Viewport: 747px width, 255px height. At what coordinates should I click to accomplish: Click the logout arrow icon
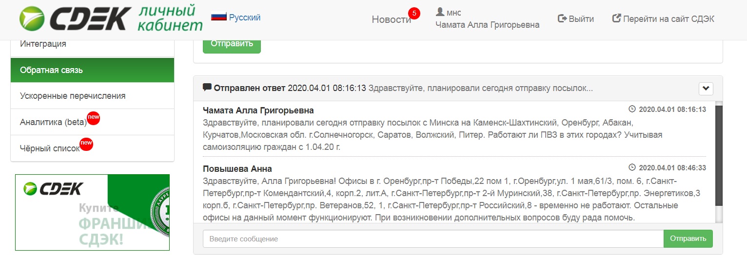click(562, 19)
